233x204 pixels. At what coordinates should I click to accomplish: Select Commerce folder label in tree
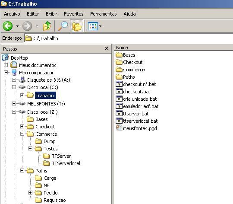(46, 134)
